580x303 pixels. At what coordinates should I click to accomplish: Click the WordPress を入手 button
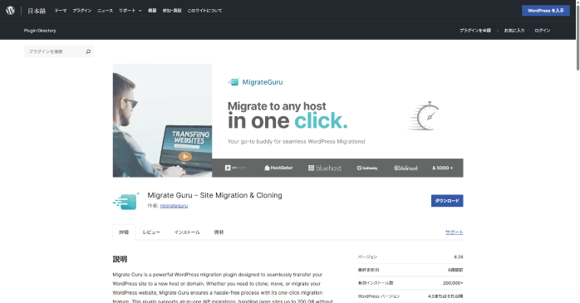pyautogui.click(x=546, y=11)
